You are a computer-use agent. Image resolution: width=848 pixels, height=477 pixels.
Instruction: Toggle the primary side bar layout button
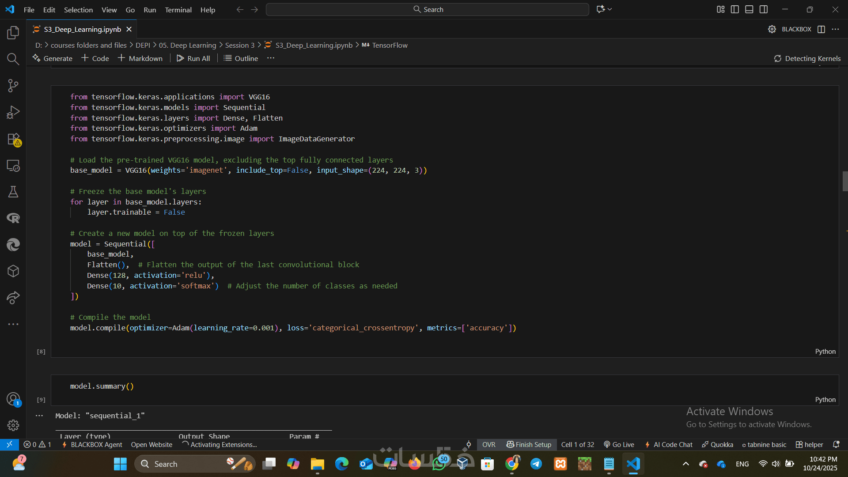point(735,9)
